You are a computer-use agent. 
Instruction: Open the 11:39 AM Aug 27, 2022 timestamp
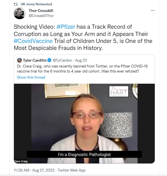[x=34, y=170]
